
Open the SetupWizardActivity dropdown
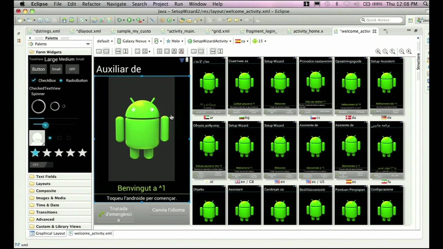click(x=209, y=41)
